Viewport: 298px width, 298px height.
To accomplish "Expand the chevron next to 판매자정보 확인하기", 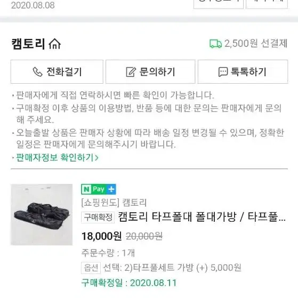I will click(x=96, y=158).
